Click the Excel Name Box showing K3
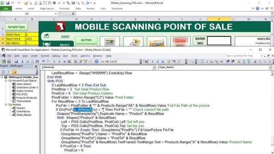Image resolution: width=274 pixels, height=154 pixels. click(27, 14)
